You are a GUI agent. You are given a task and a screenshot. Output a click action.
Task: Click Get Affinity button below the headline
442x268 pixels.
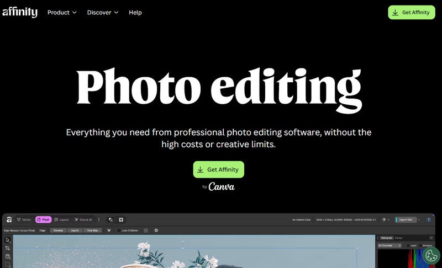218,170
